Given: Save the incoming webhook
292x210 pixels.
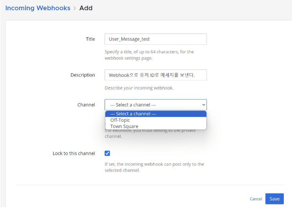Looking at the screenshot, I should point(274,199).
